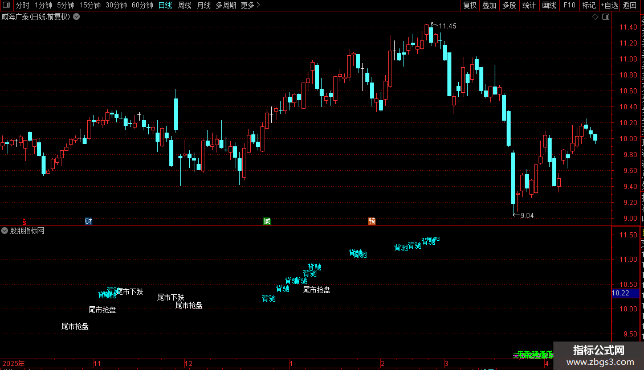Click the 尾市抢盘 label near 10.50 level
The image size is (644, 370).
[x=317, y=290]
